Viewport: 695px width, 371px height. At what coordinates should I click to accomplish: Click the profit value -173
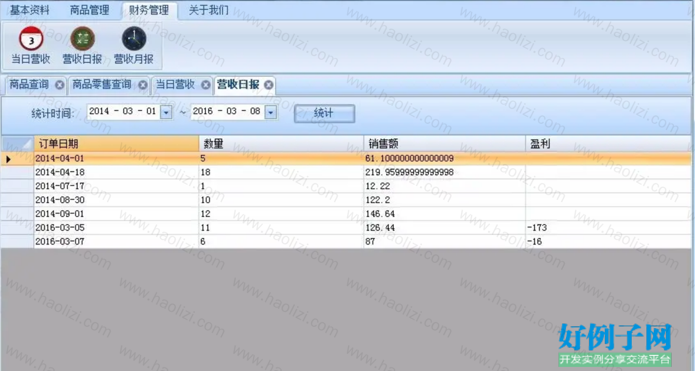click(537, 227)
